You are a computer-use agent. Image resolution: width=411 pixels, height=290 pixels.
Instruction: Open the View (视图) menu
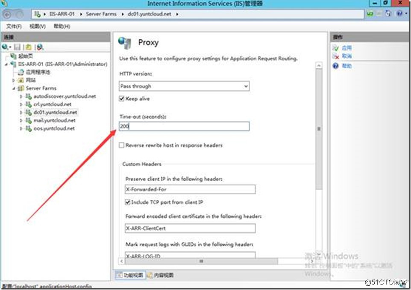coord(38,26)
